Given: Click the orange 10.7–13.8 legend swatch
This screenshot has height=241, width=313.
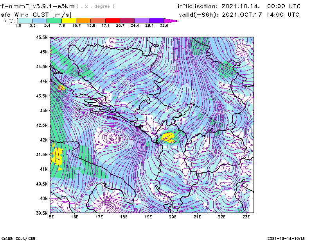Looking at the screenshot, I should 83,21.
